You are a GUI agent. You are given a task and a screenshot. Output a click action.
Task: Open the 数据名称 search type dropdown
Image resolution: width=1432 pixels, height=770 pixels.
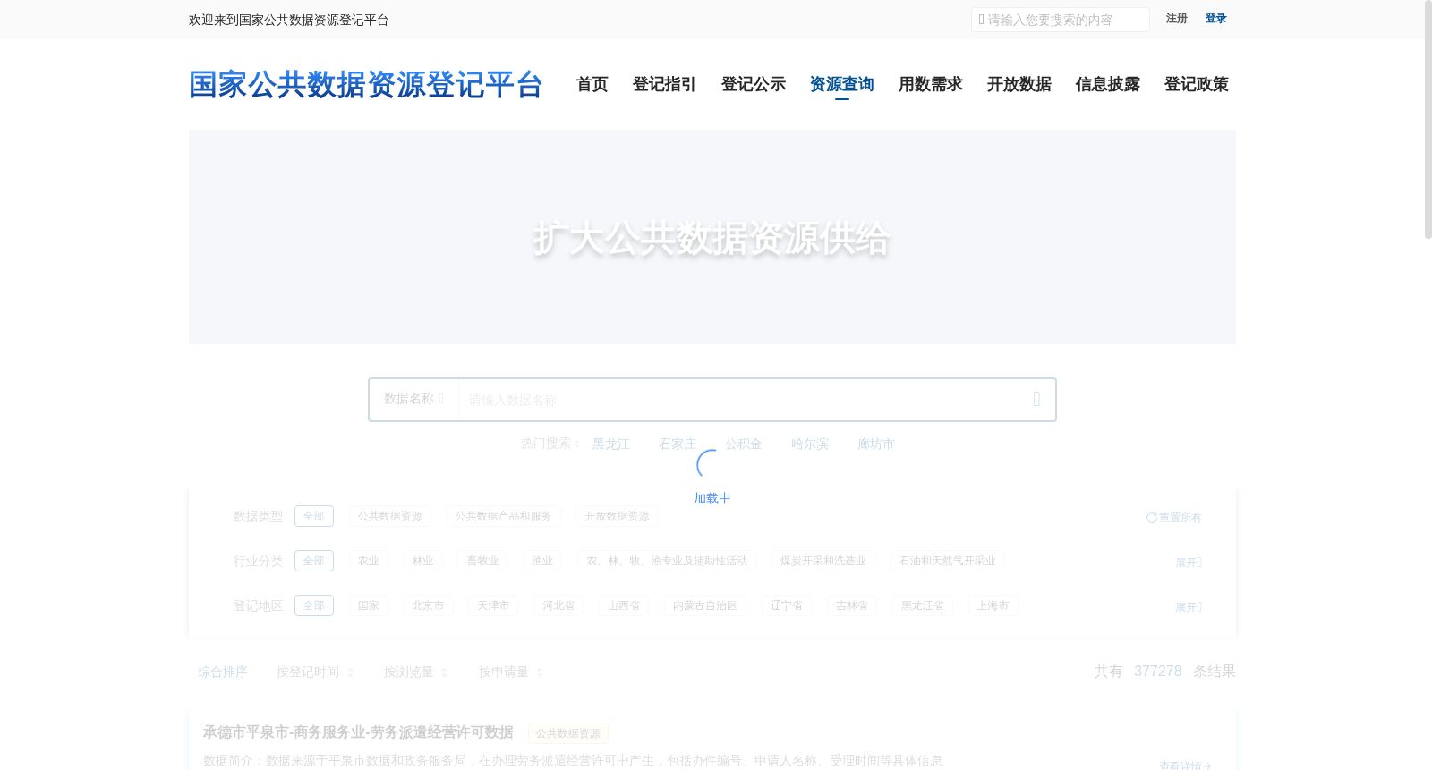(x=413, y=399)
